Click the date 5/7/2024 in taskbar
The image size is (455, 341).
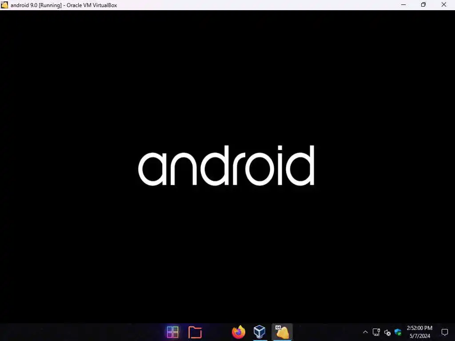pyautogui.click(x=419, y=336)
